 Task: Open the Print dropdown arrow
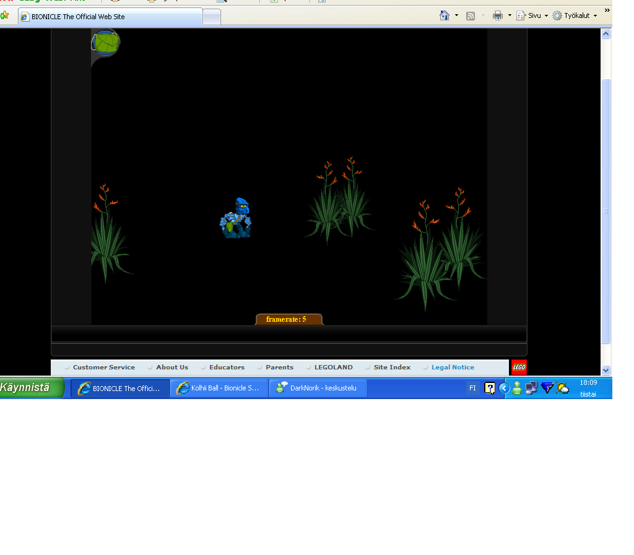point(510,15)
